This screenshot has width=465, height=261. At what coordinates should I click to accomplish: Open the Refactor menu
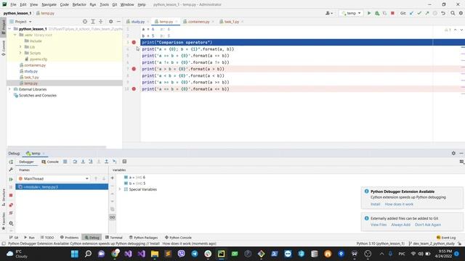79,4
